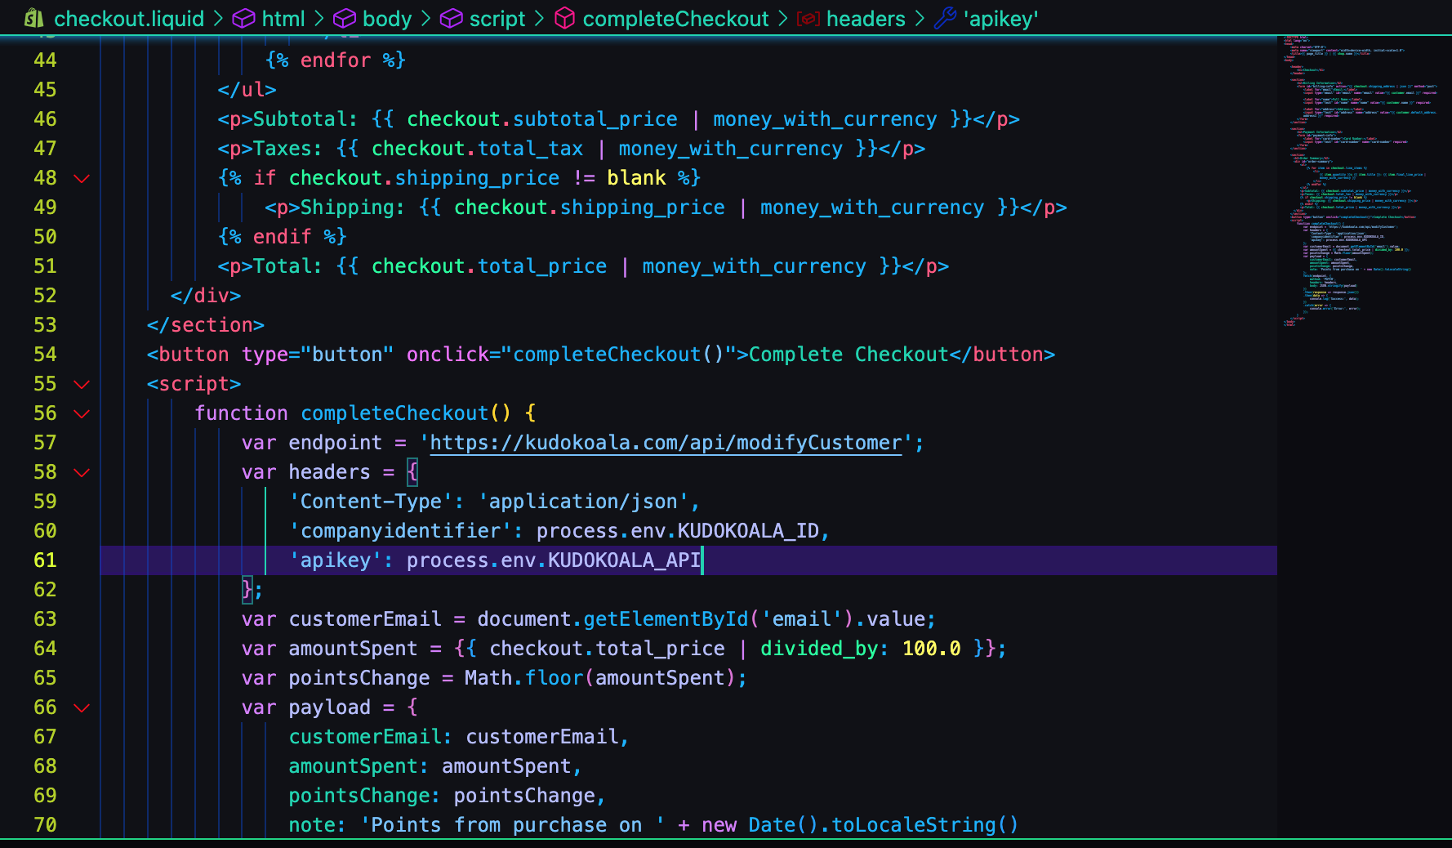The width and height of the screenshot is (1452, 848).
Task: Click 'Total:' label on line 51
Action: [288, 266]
